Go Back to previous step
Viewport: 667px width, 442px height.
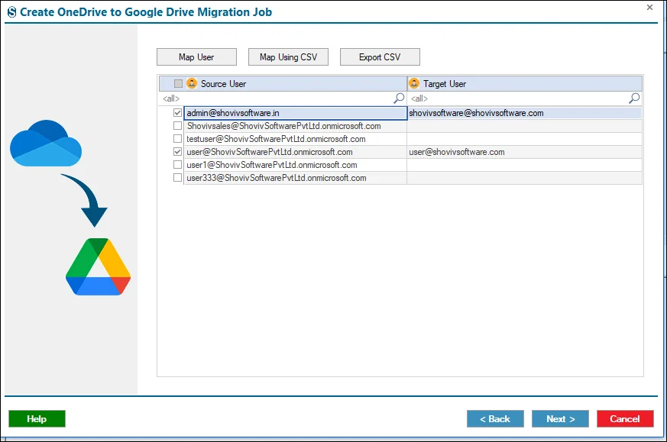(495, 418)
